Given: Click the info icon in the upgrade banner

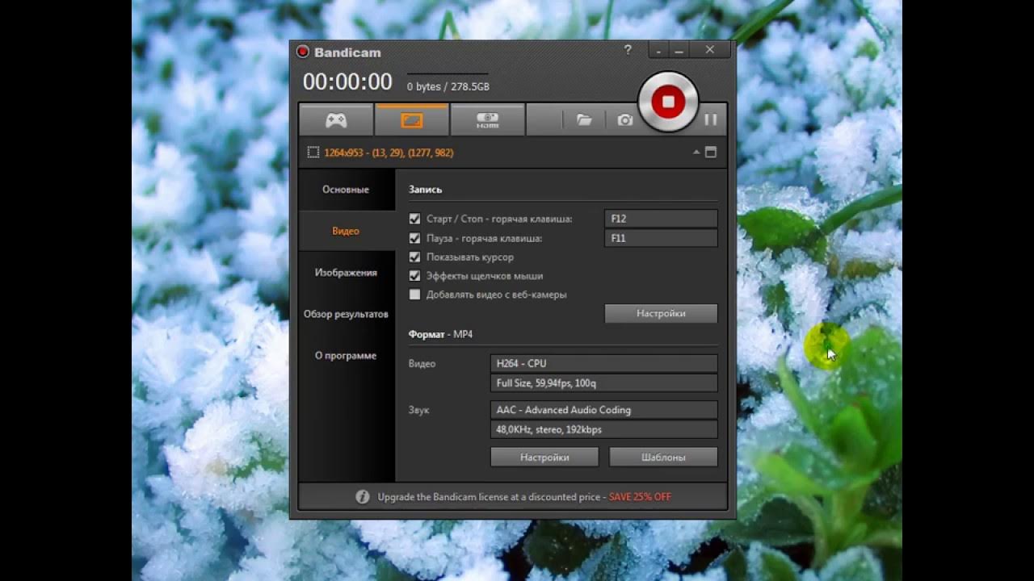Looking at the screenshot, I should tap(363, 497).
